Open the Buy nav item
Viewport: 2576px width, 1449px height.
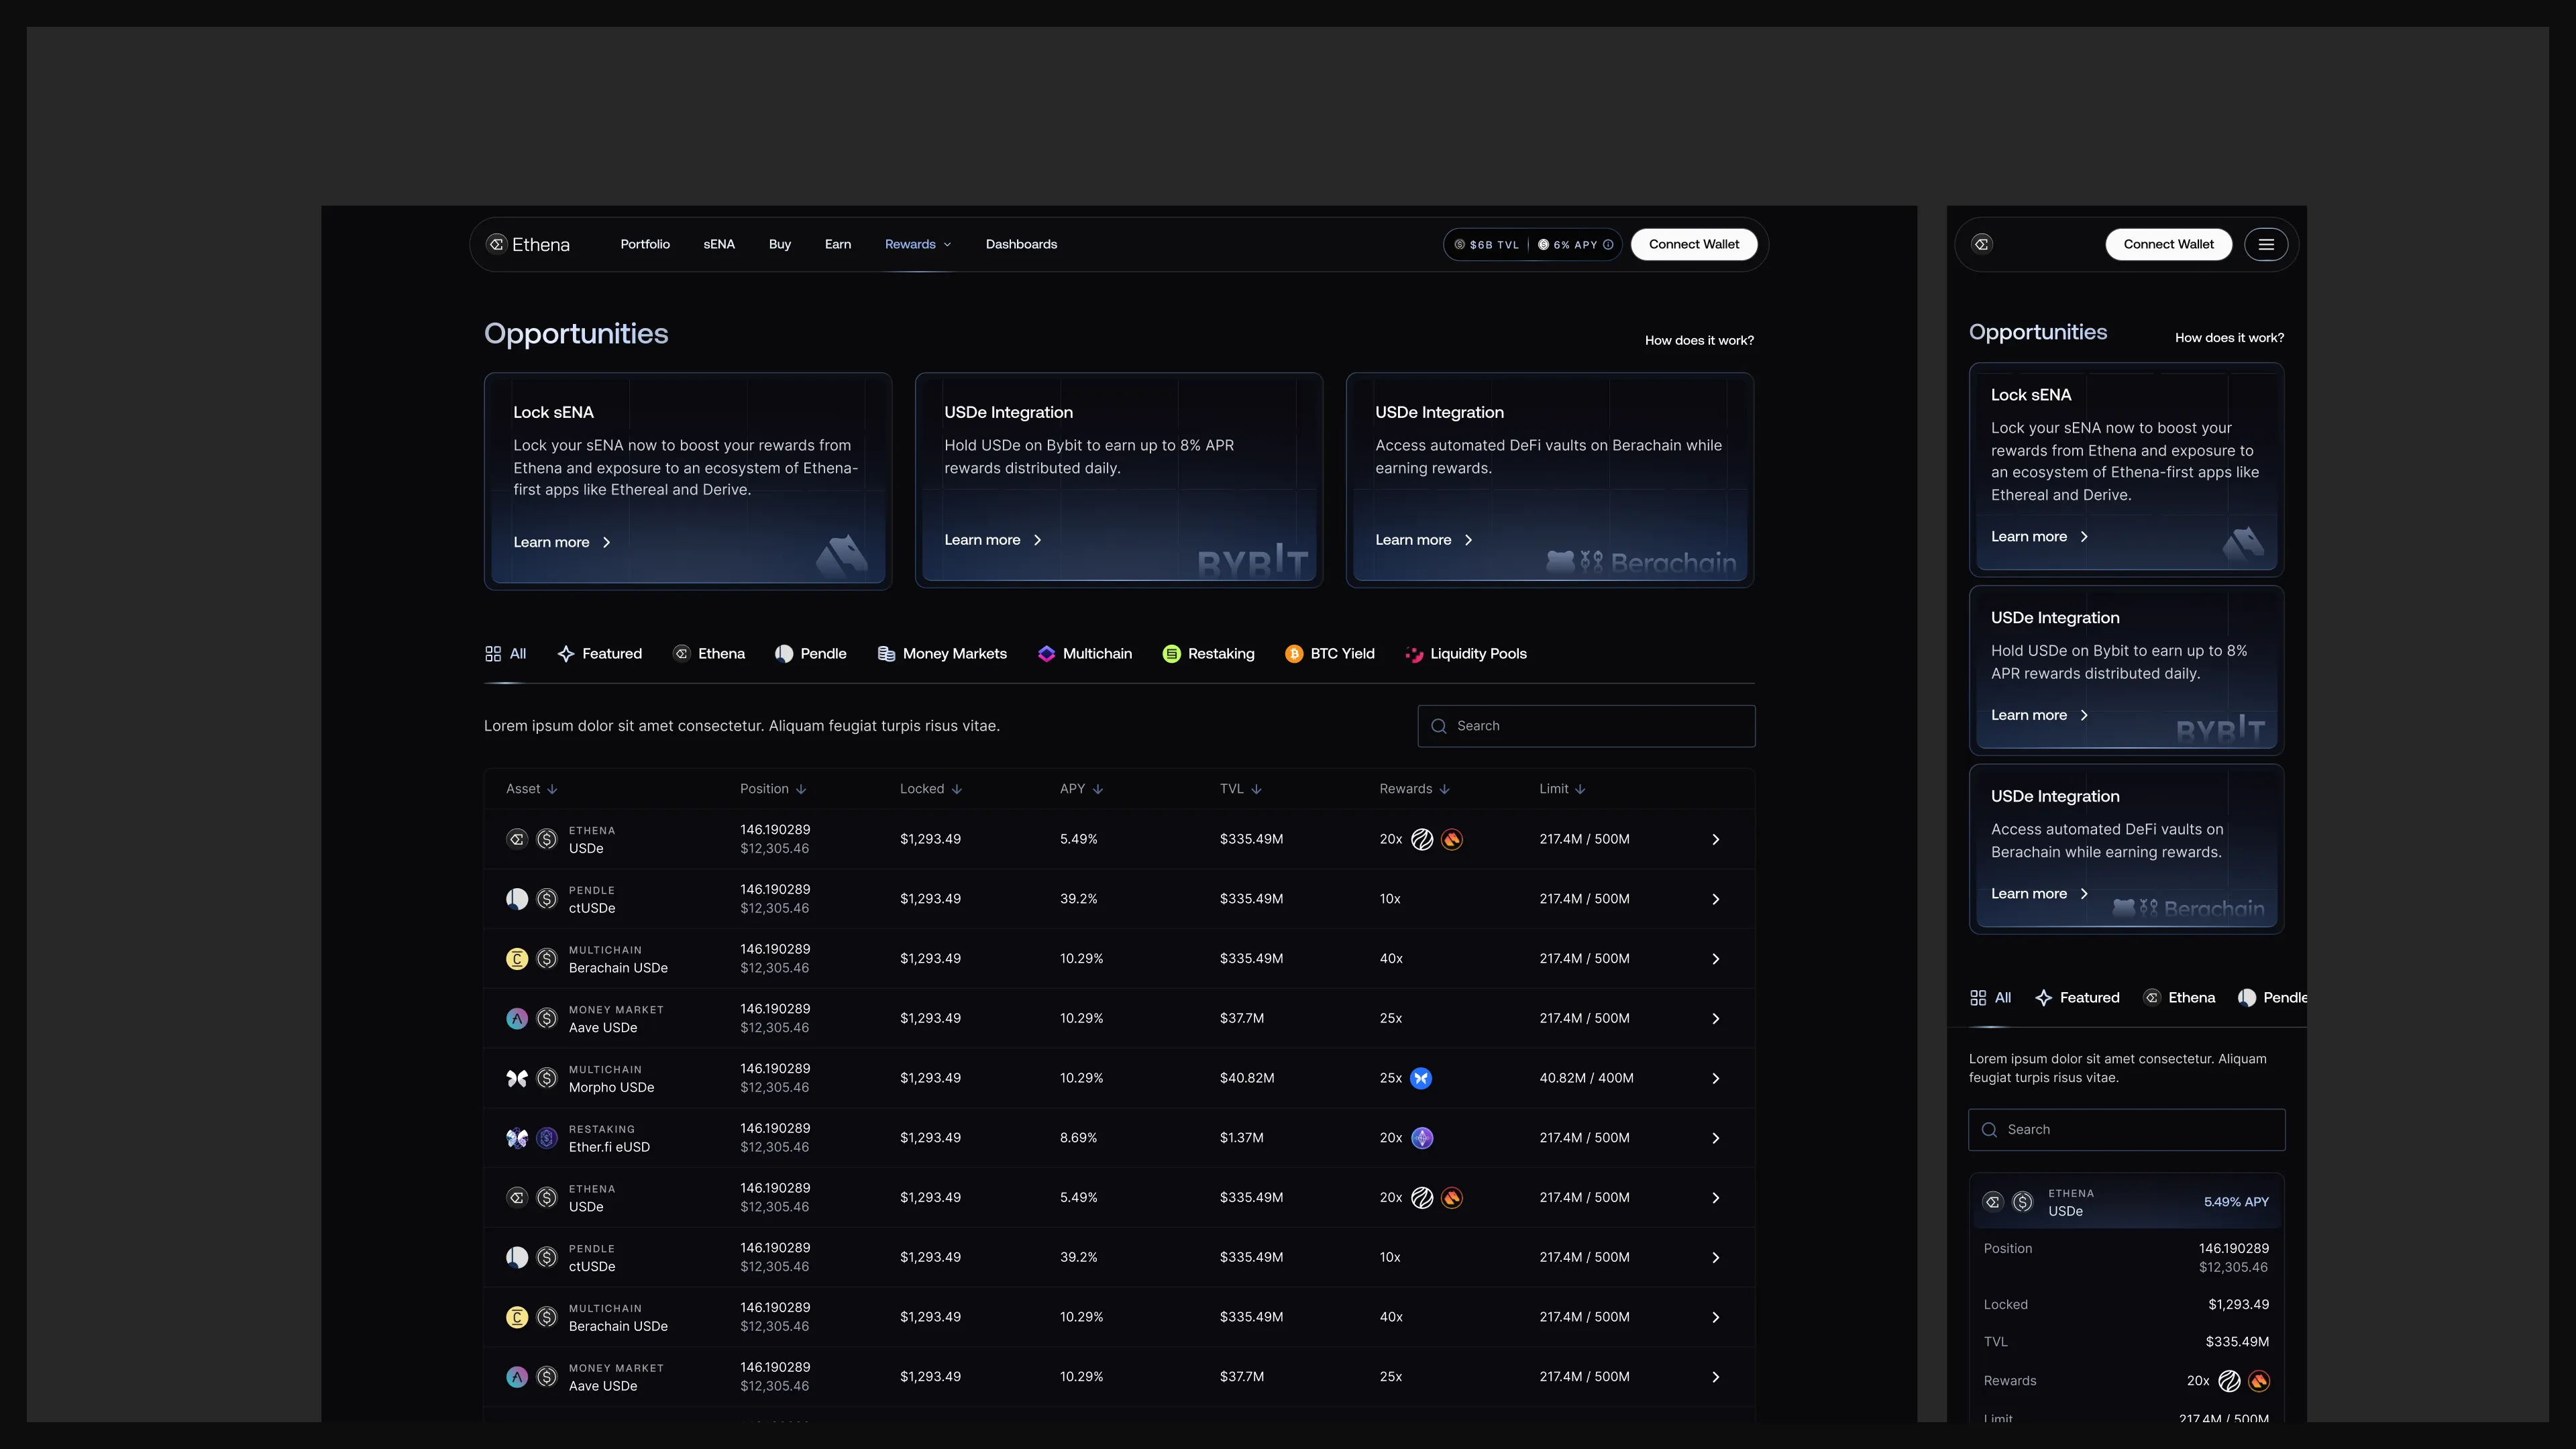[x=780, y=244]
